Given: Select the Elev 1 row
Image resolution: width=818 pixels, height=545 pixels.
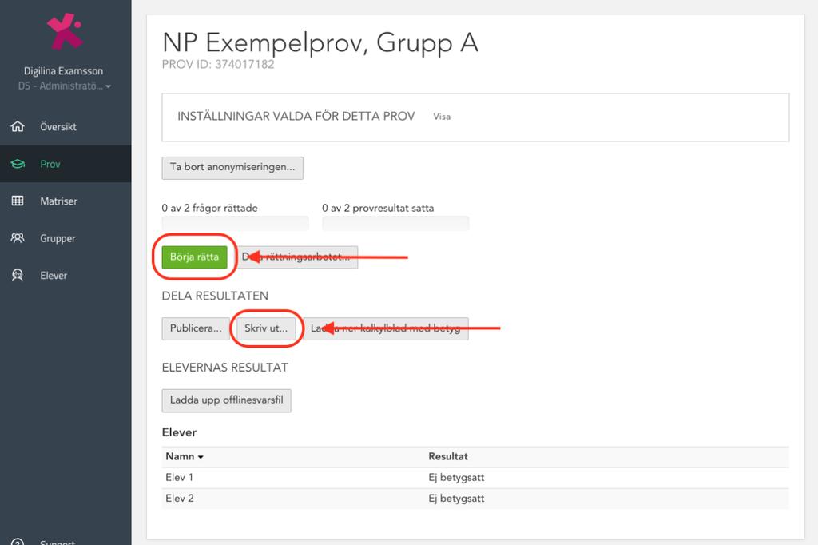Looking at the screenshot, I should [x=475, y=478].
